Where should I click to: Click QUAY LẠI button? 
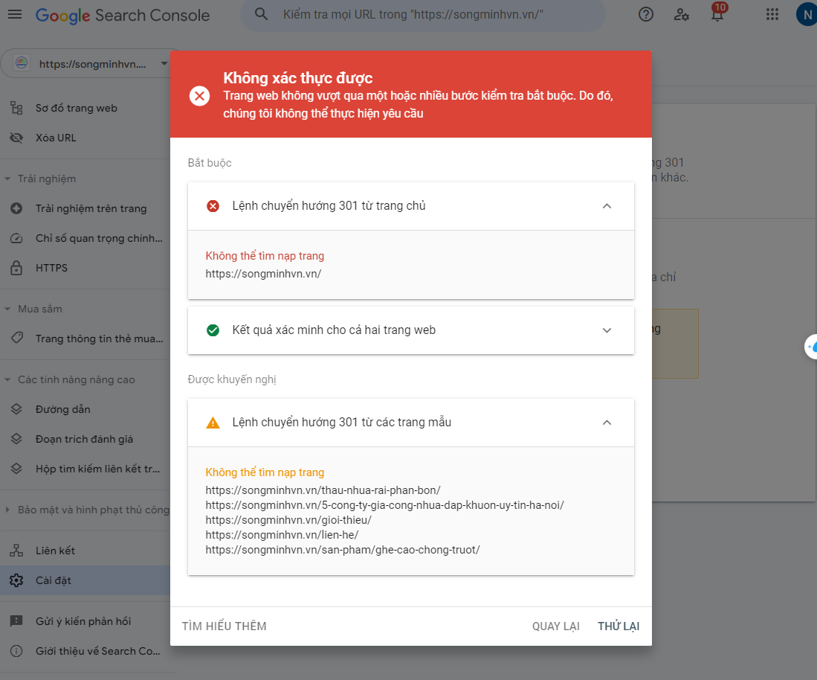[555, 626]
